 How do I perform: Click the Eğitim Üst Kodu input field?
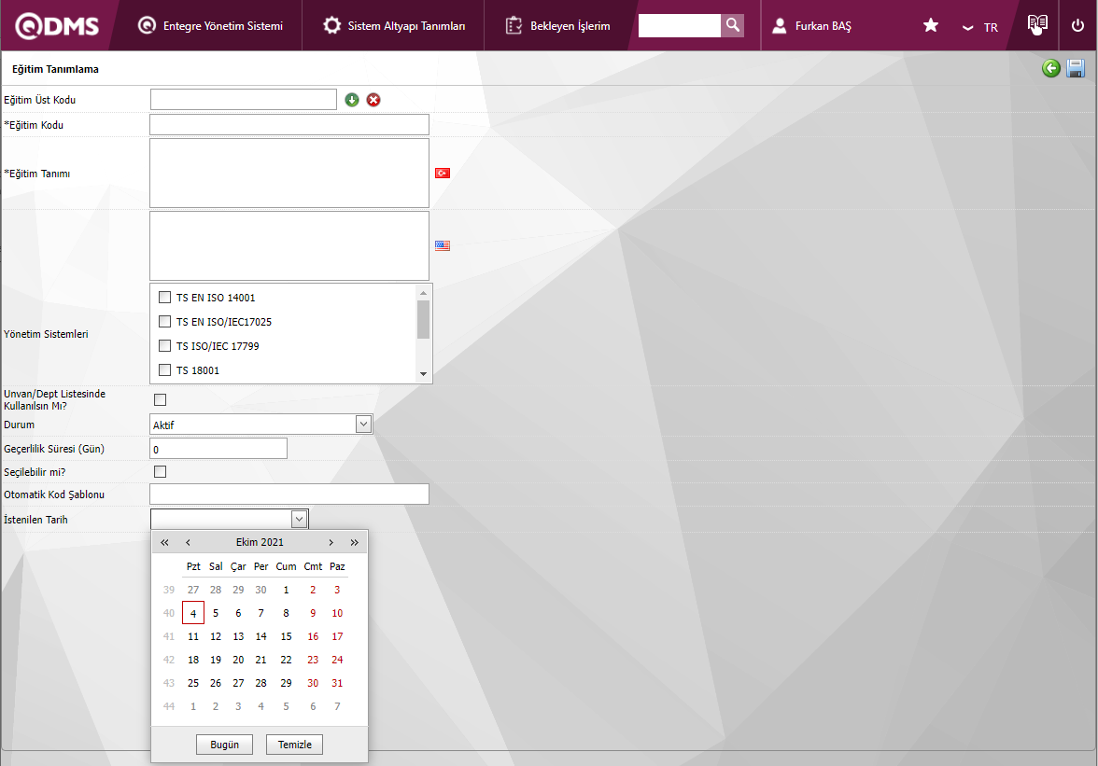[244, 99]
